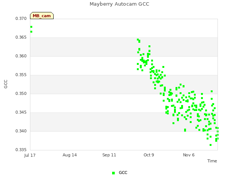The width and height of the screenshot is (240, 180).
Task: Click the 0.345 y-axis value
Action: click(x=21, y=112)
